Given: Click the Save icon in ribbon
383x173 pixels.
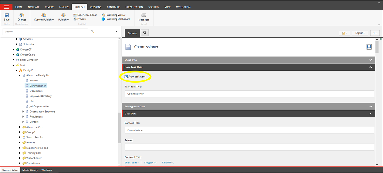Looking at the screenshot, I should [x=7, y=16].
